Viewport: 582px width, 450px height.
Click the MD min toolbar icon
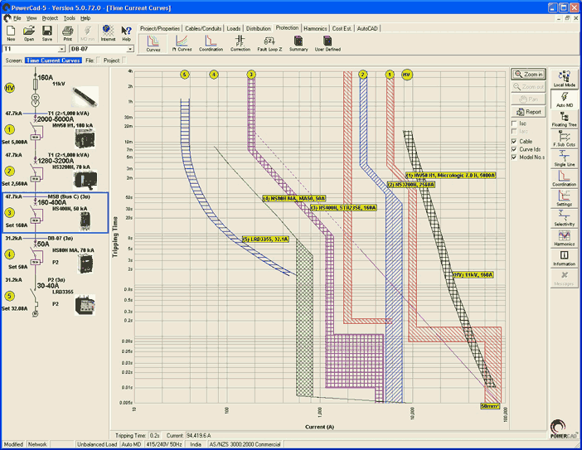coord(87,33)
